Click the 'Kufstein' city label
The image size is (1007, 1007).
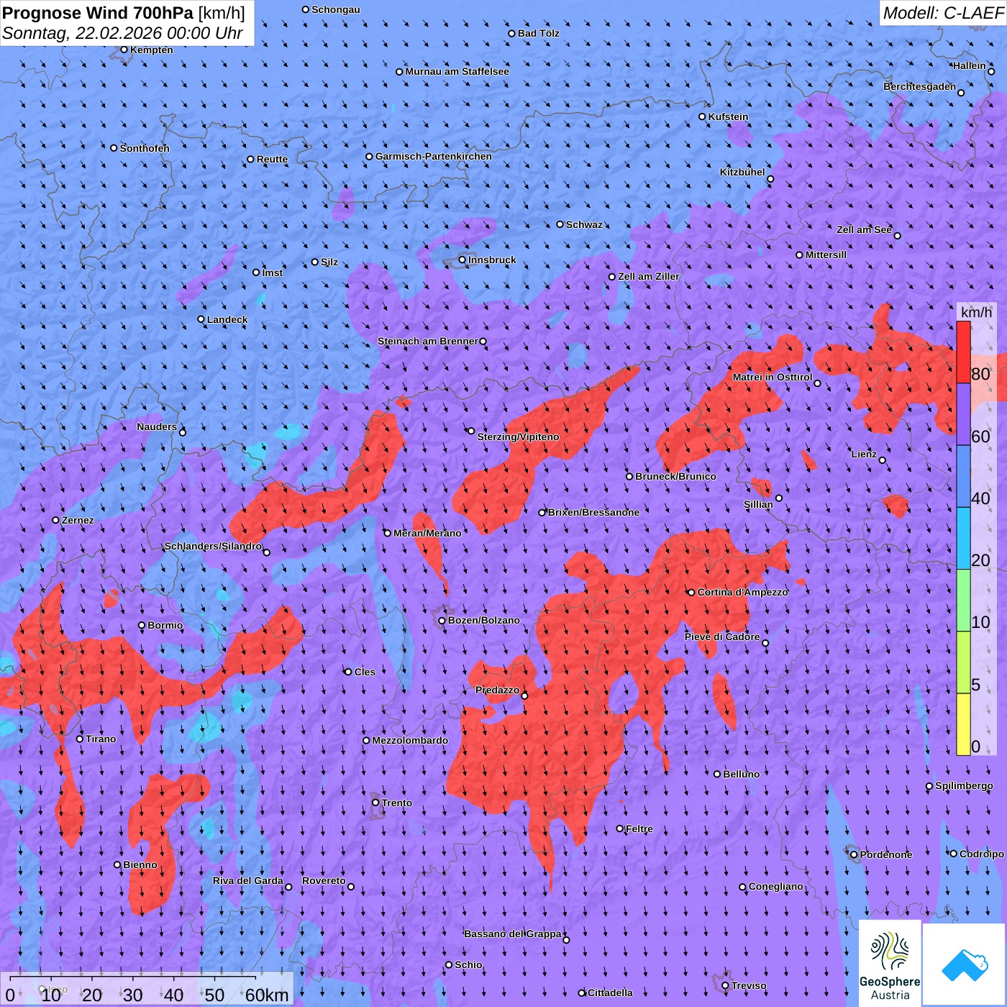(728, 117)
